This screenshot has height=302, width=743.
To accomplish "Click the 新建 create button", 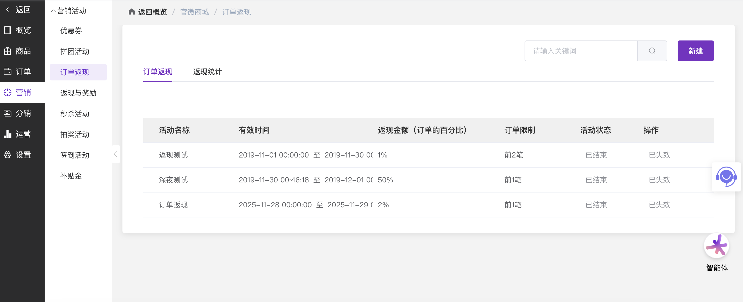I will 696,51.
